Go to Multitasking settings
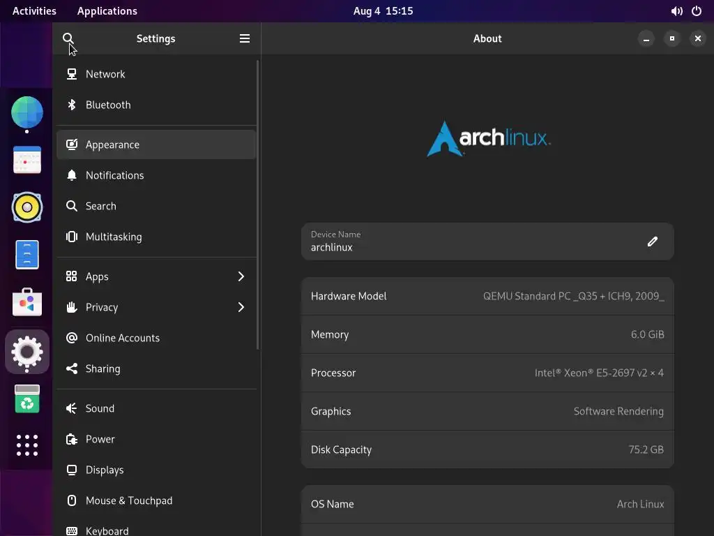This screenshot has width=714, height=536. point(156,237)
